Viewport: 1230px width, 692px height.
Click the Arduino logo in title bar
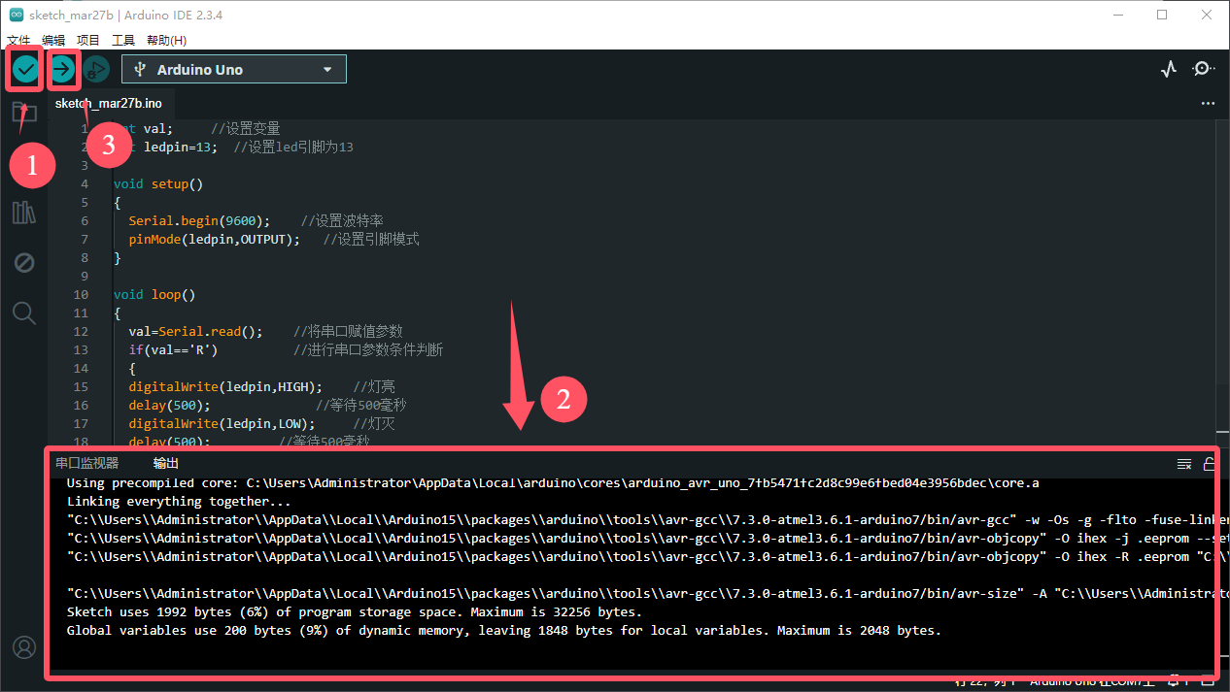17,15
